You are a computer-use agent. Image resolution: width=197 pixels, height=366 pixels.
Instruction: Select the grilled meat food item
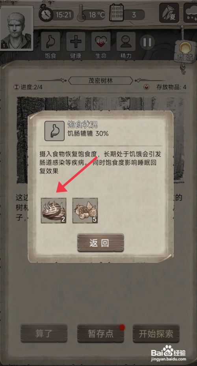(54, 211)
